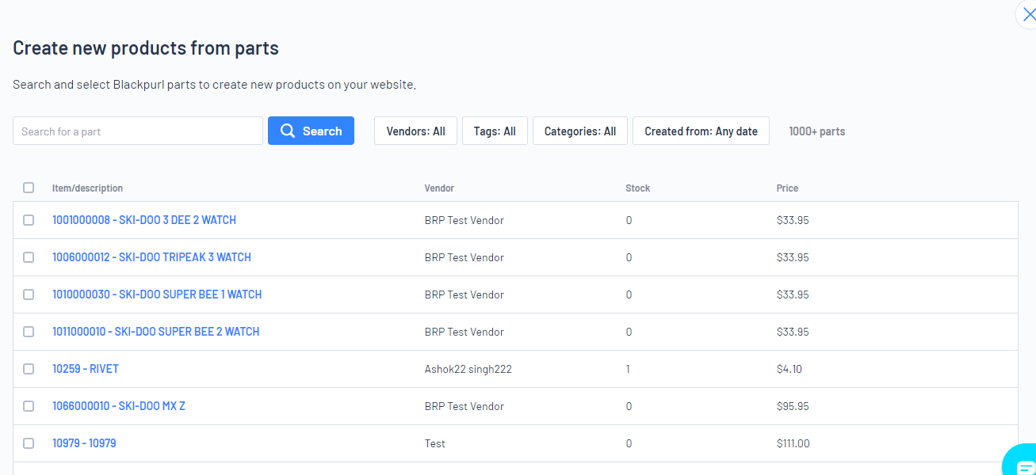
Task: Expand the Tags: All filter
Action: pyautogui.click(x=495, y=131)
